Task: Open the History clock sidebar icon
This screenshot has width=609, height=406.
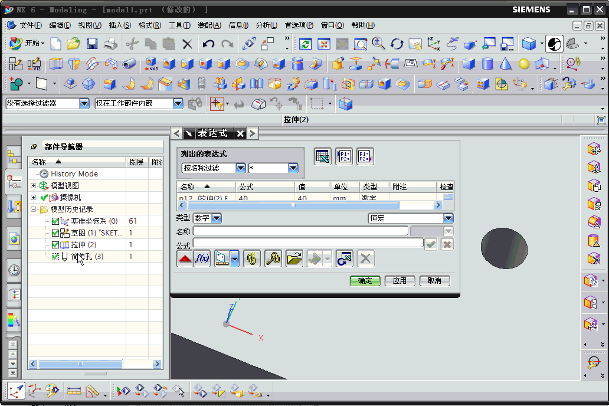Action: click(x=14, y=270)
